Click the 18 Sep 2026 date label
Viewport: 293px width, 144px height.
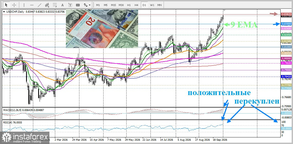[220, 140]
